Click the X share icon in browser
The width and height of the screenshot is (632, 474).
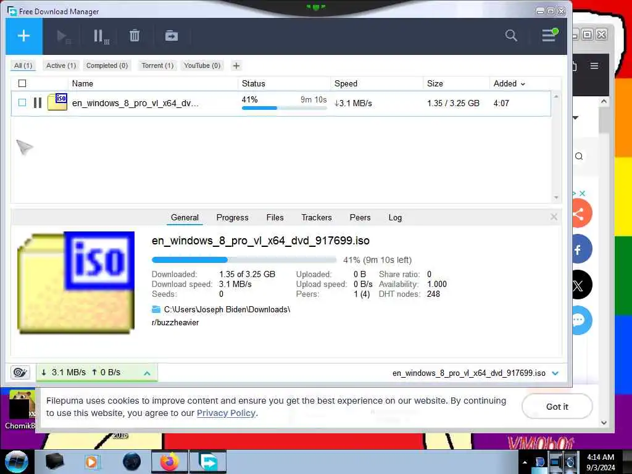[581, 285]
